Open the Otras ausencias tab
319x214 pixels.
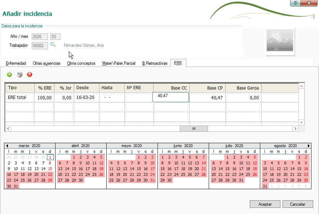click(46, 63)
